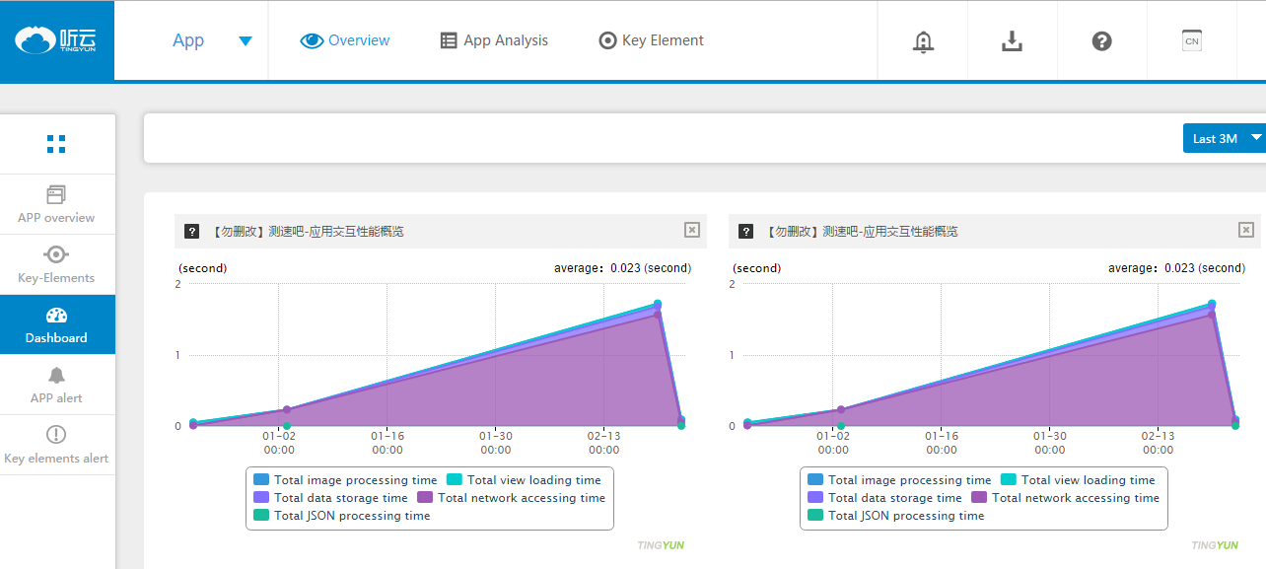The width and height of the screenshot is (1266, 569).
Task: Open APP alert in sidebar
Action: 56,385
